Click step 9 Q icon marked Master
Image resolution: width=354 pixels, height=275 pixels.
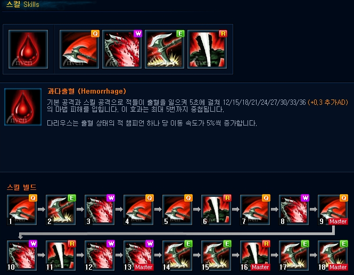tap(333, 210)
